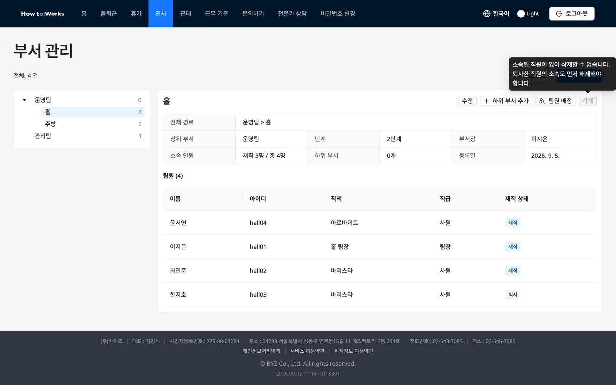Go to the 출퇴근 menu
This screenshot has width=616, height=385.
click(x=109, y=14)
